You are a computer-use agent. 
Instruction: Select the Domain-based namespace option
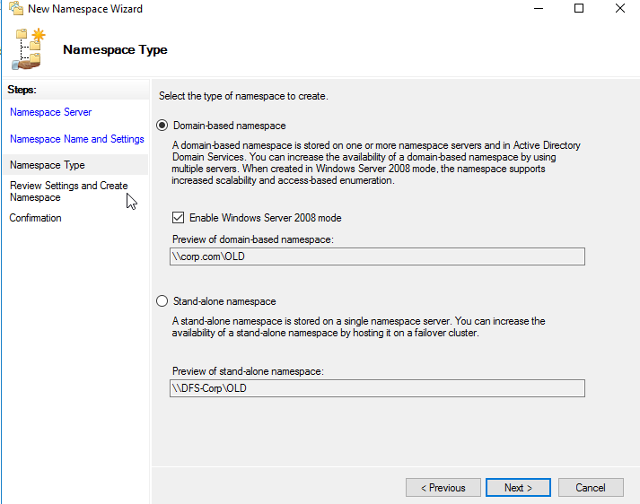click(162, 126)
